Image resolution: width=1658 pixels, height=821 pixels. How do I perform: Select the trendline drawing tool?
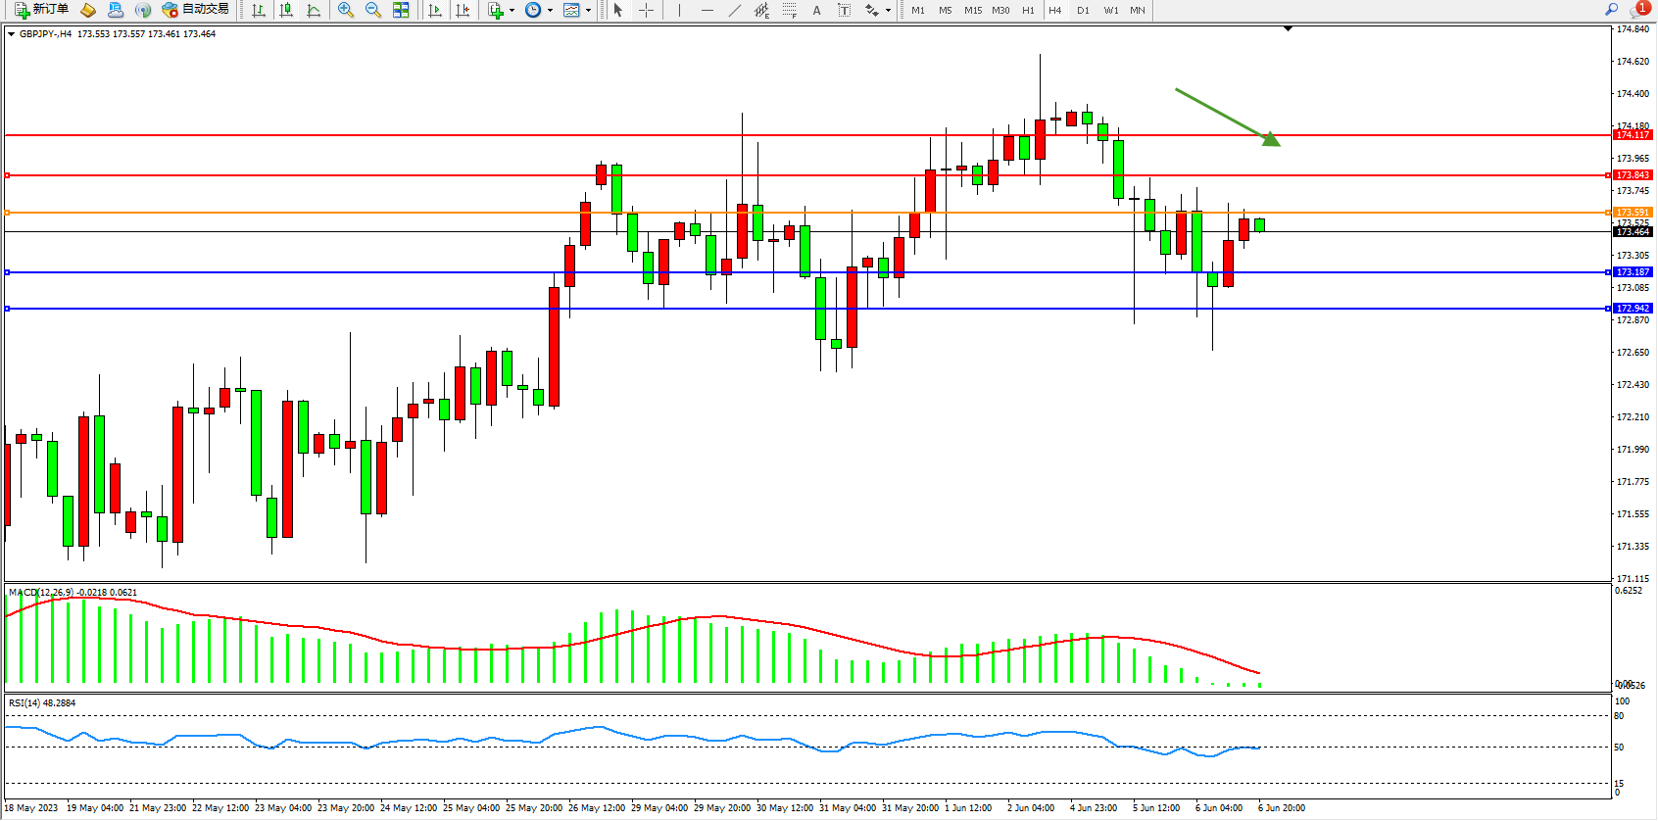pos(734,10)
